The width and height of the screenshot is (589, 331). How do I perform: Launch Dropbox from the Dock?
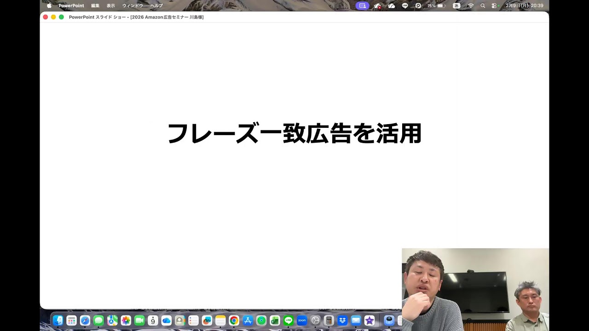point(342,320)
